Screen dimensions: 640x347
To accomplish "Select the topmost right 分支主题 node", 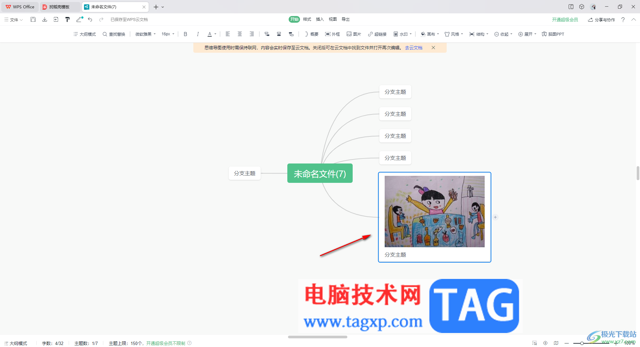I will (x=395, y=92).
